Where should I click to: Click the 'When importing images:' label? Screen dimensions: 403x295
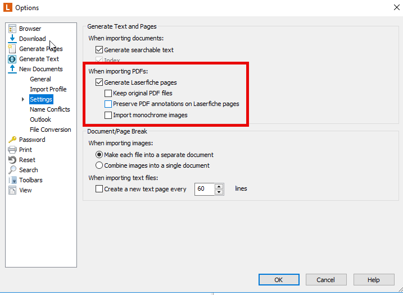coord(120,143)
